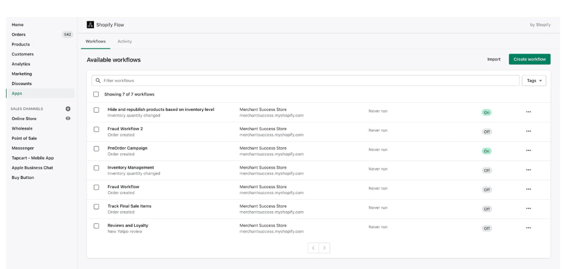Open more actions for Track Final Sale Items
Screen dimensions: 564x269
(529, 209)
